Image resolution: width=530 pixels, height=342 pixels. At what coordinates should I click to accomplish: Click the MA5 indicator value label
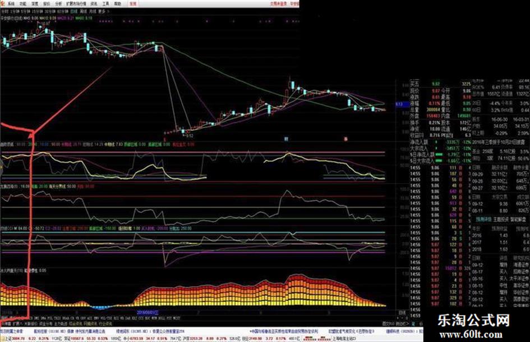point(31,18)
